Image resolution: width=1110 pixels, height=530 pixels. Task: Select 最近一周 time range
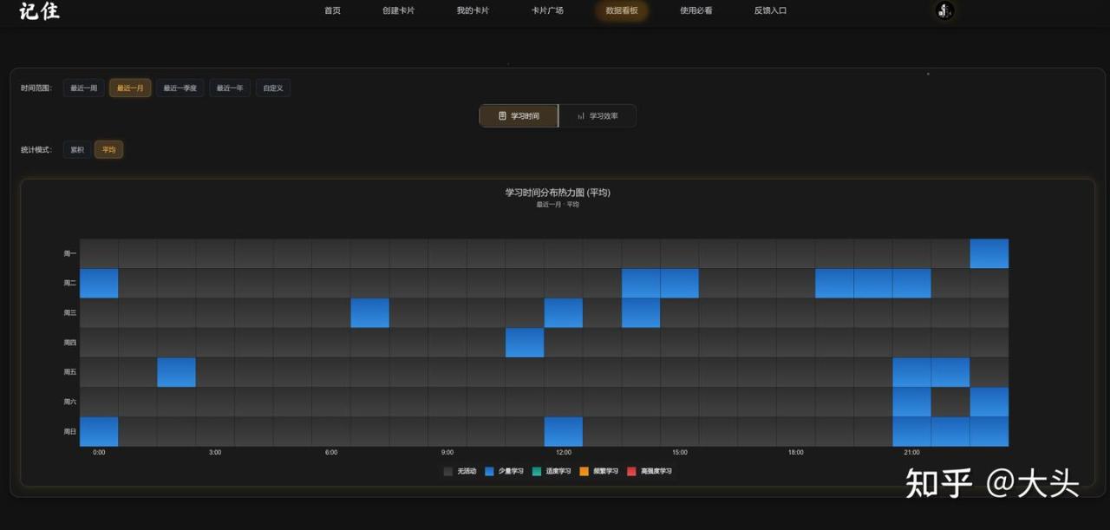tap(83, 88)
